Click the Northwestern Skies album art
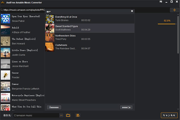Image resolution: width=180 pixels, height=120 pixels. pyautogui.click(x=50, y=38)
